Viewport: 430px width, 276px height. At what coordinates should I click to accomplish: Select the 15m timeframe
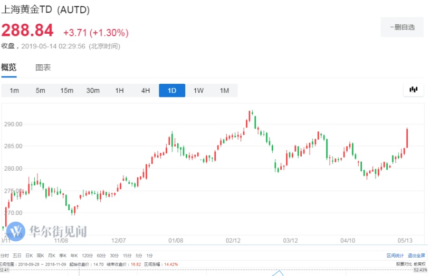coord(66,91)
